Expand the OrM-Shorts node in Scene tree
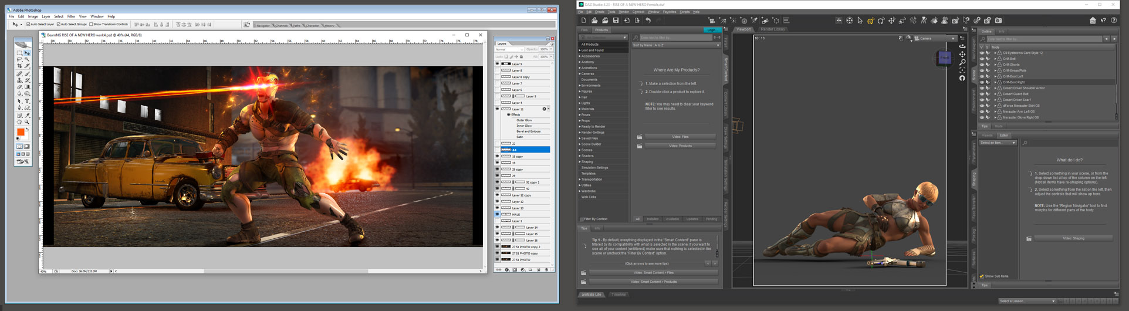1129x311 pixels. [995, 65]
